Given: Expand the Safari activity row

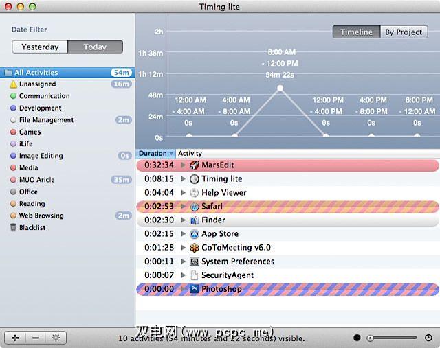Looking at the screenshot, I should 184,207.
